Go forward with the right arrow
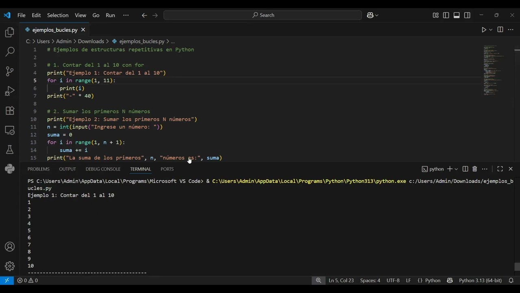520x293 pixels. pyautogui.click(x=155, y=15)
